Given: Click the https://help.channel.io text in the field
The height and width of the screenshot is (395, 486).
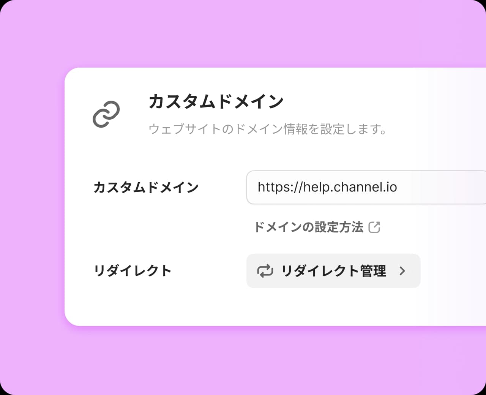Looking at the screenshot, I should [x=327, y=187].
